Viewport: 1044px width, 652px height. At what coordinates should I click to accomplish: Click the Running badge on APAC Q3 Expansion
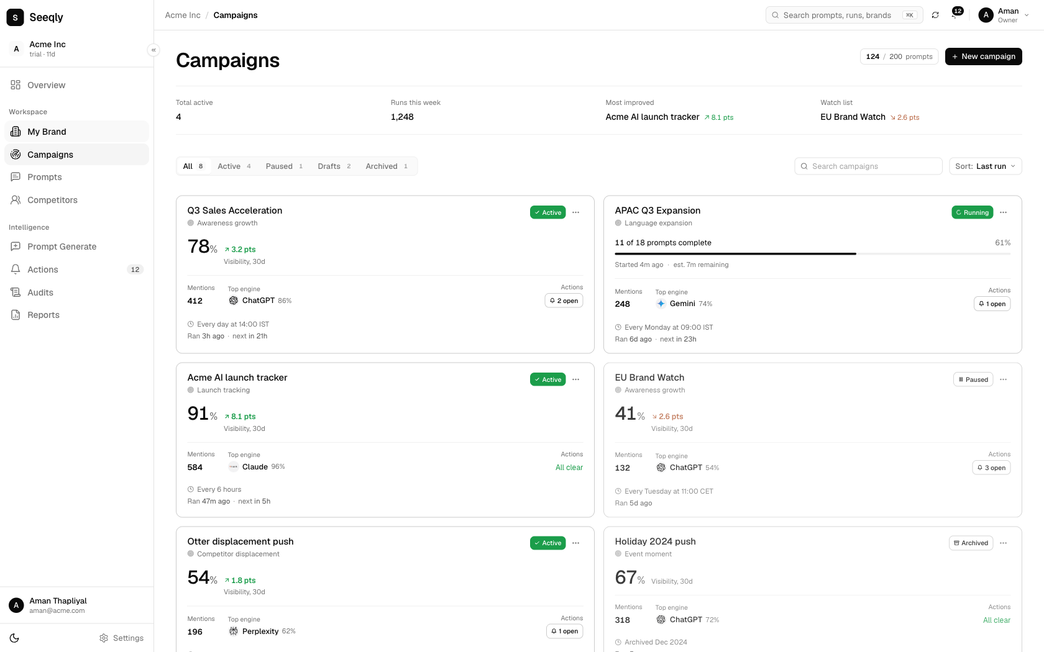tap(972, 212)
